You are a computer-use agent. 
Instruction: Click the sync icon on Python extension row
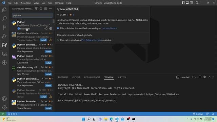pyautogui.click(x=46, y=28)
